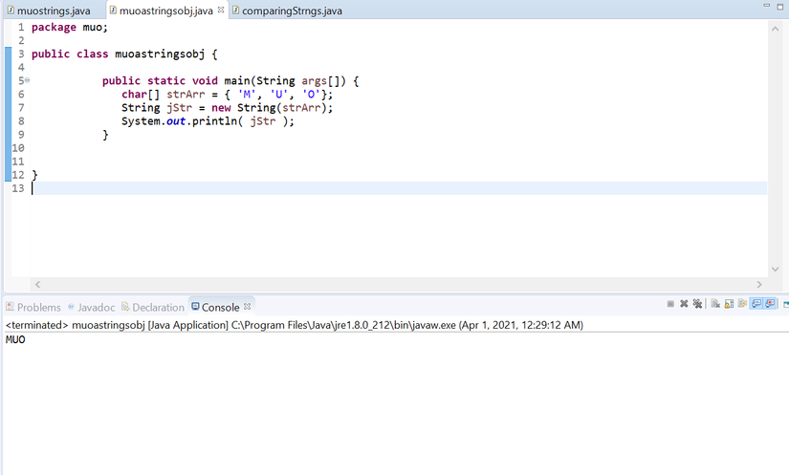Click the closing brace on line 12
The width and height of the screenshot is (789, 475).
click(x=34, y=175)
